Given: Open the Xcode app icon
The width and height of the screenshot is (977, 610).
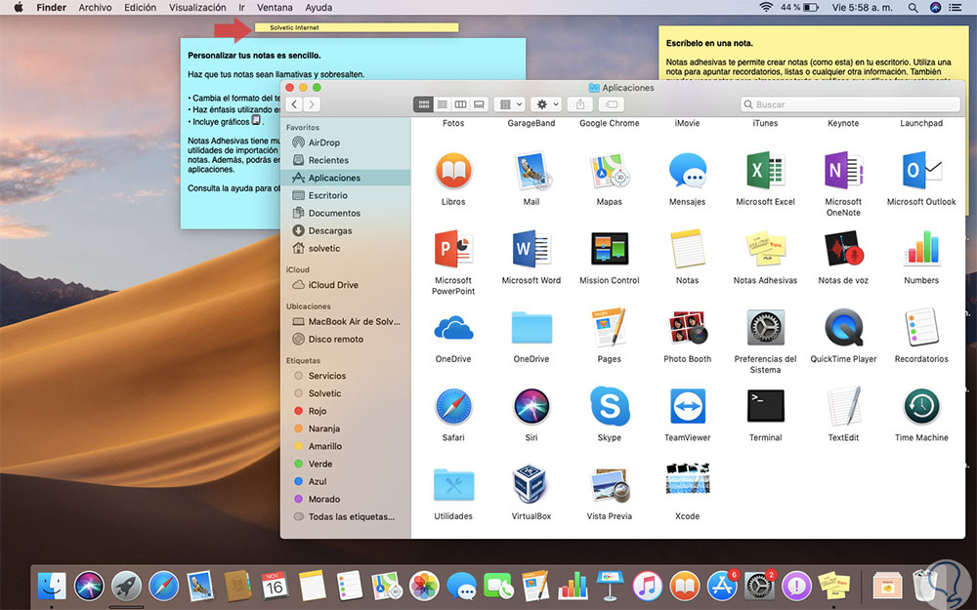Looking at the screenshot, I should click(x=687, y=479).
